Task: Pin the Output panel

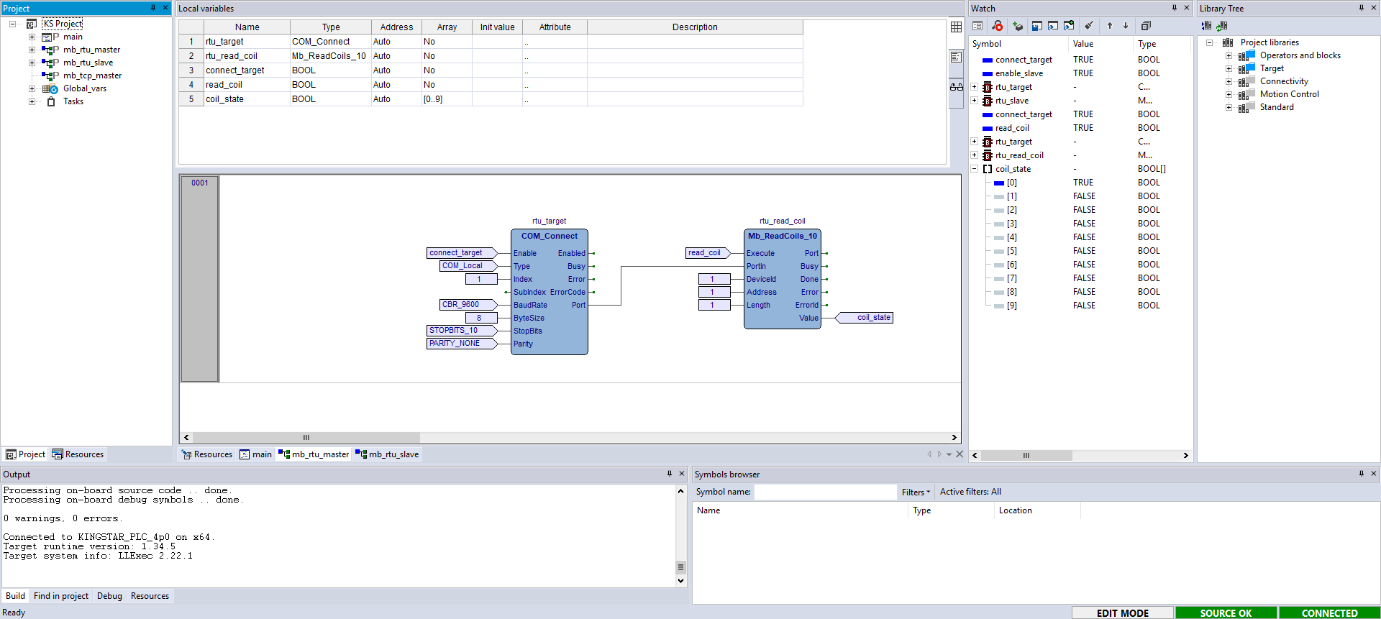Action: (x=669, y=474)
